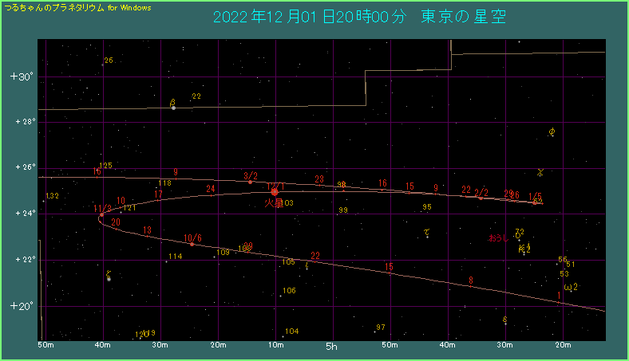Select the +30° declination axis label
Viewport: 629px width, 361px height.
click(x=20, y=77)
